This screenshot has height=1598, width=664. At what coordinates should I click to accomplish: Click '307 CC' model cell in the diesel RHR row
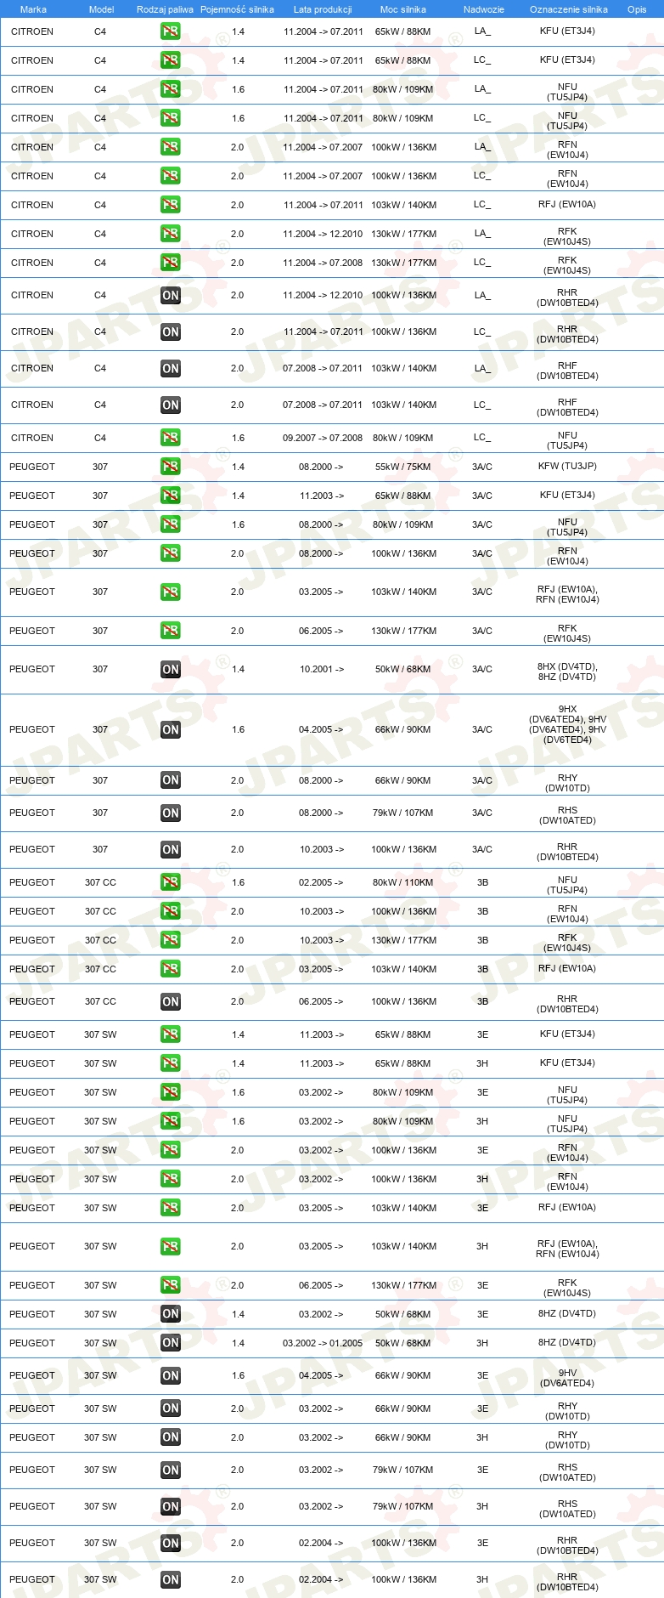(100, 1001)
